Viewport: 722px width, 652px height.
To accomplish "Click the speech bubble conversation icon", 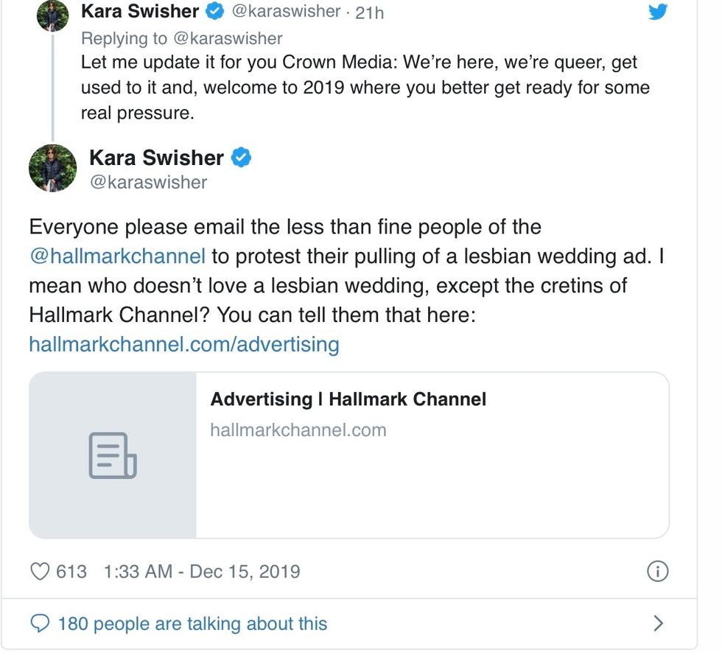I will 39,623.
